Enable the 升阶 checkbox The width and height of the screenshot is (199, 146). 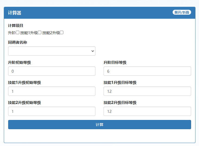click(18, 33)
